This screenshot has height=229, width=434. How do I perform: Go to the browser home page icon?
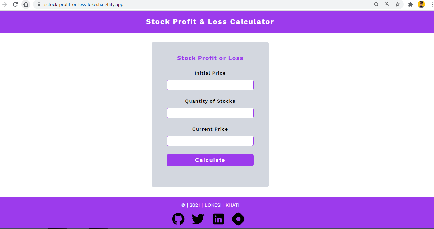click(26, 5)
